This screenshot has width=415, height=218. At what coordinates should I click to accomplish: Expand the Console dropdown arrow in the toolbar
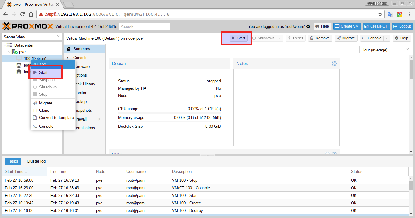click(387, 38)
